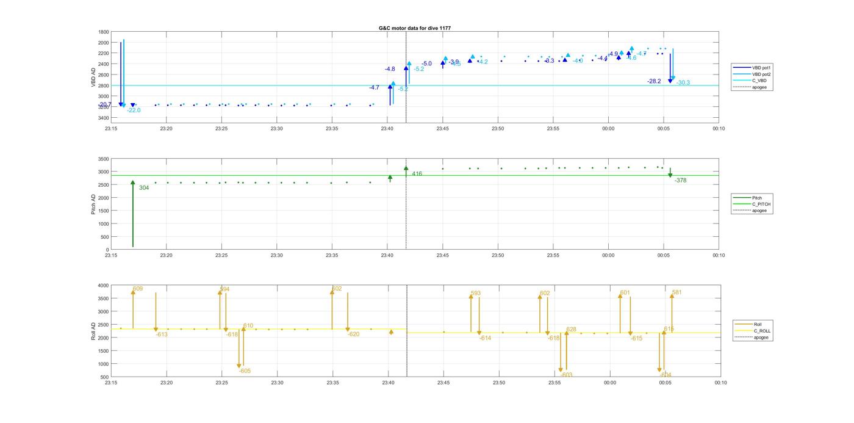Click the 'VBD AD' y-axis label
Image resolution: width=854 pixels, height=423 pixels.
93,77
